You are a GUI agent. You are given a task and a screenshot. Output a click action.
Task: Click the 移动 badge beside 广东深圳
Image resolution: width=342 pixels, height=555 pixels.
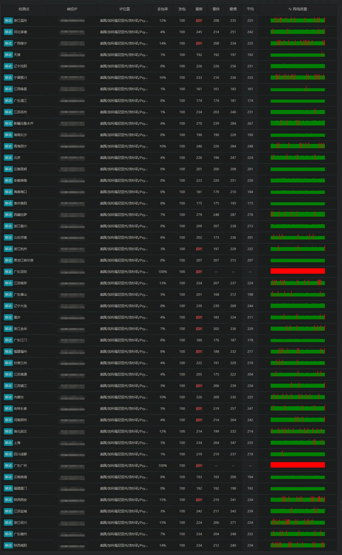(8, 272)
